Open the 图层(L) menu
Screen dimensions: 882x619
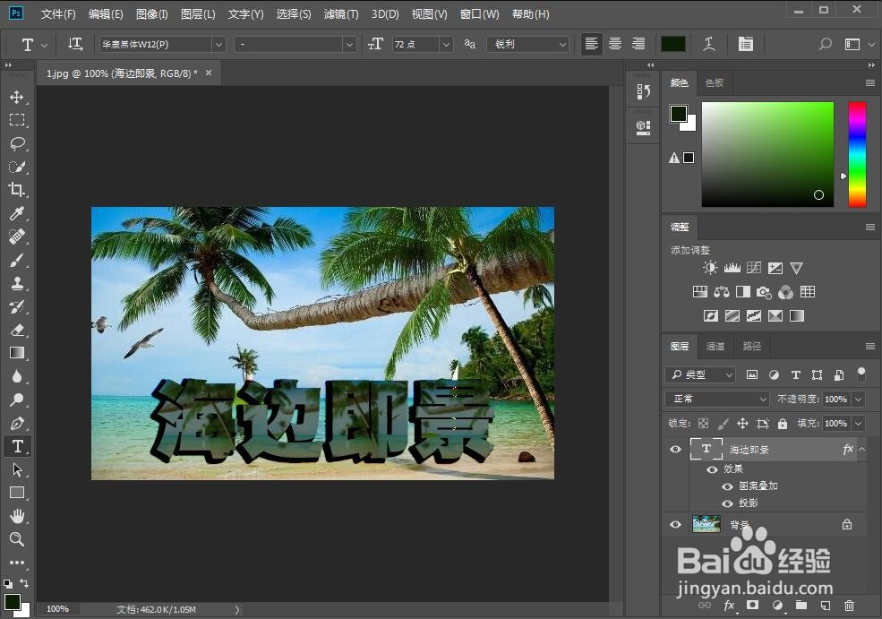197,14
